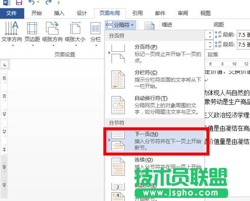Click the 段后 spacing after value field
Screen dimensions: 250x201
(x=243, y=45)
